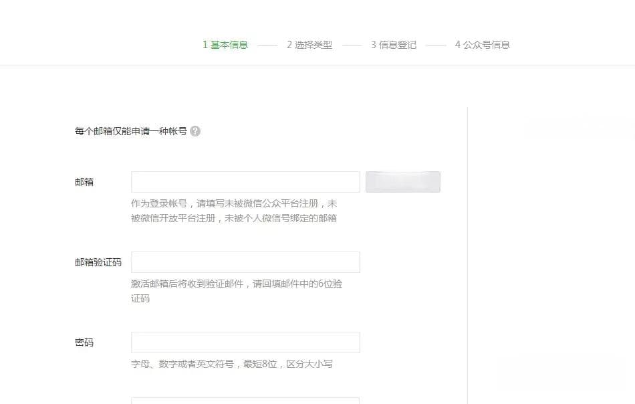Select step 1 基本信息
635x404 pixels.
[x=225, y=45]
